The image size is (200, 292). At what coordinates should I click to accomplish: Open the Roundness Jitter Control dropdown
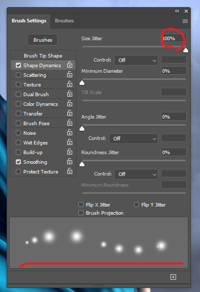coord(136,174)
